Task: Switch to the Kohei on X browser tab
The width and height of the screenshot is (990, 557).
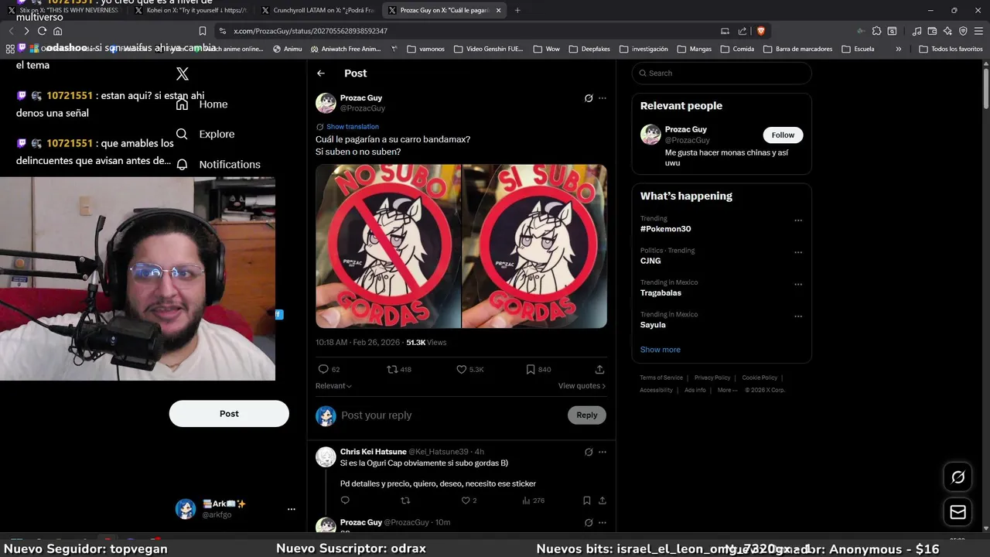Action: (189, 10)
